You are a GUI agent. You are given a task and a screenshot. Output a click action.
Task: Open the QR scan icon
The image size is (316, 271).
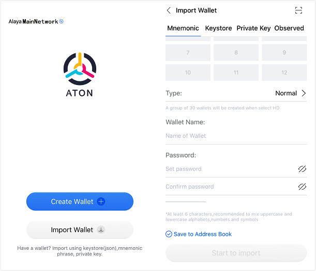pos(298,10)
